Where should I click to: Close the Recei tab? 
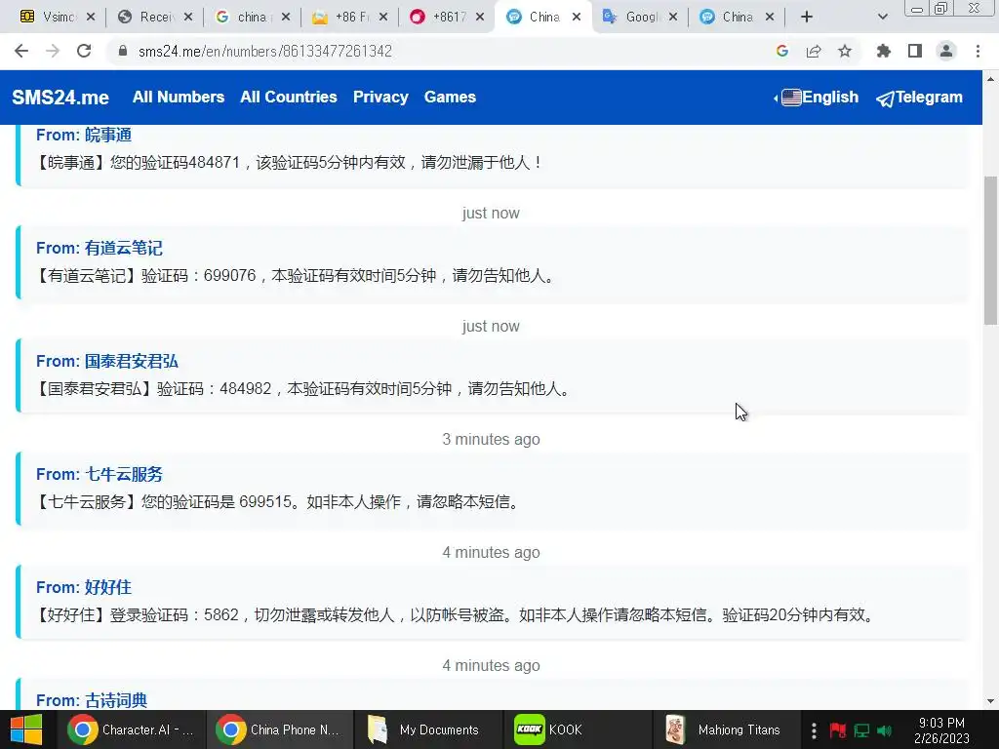[x=188, y=18]
